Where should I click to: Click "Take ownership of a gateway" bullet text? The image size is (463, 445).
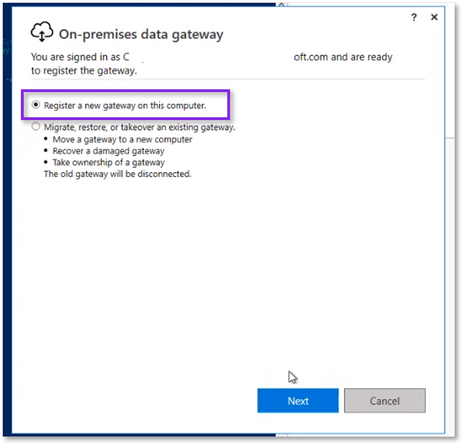click(108, 162)
